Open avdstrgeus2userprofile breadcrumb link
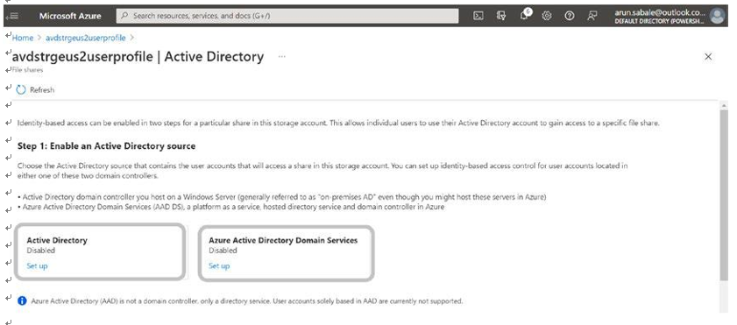Screen dimensions: 737x325 (x=86, y=38)
